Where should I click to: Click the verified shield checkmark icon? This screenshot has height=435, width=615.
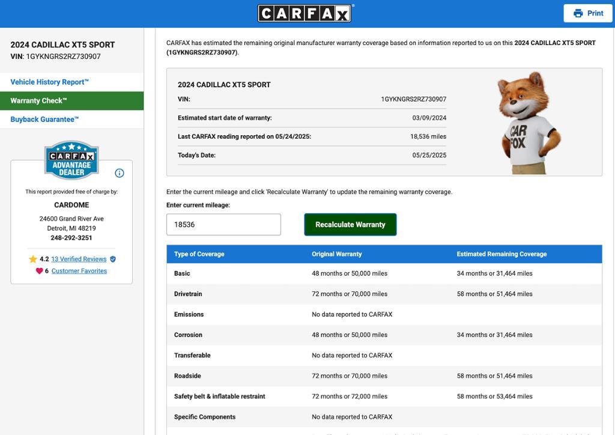pos(113,259)
